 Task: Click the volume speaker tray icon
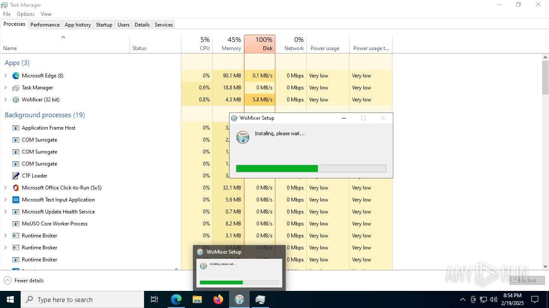pos(494,299)
